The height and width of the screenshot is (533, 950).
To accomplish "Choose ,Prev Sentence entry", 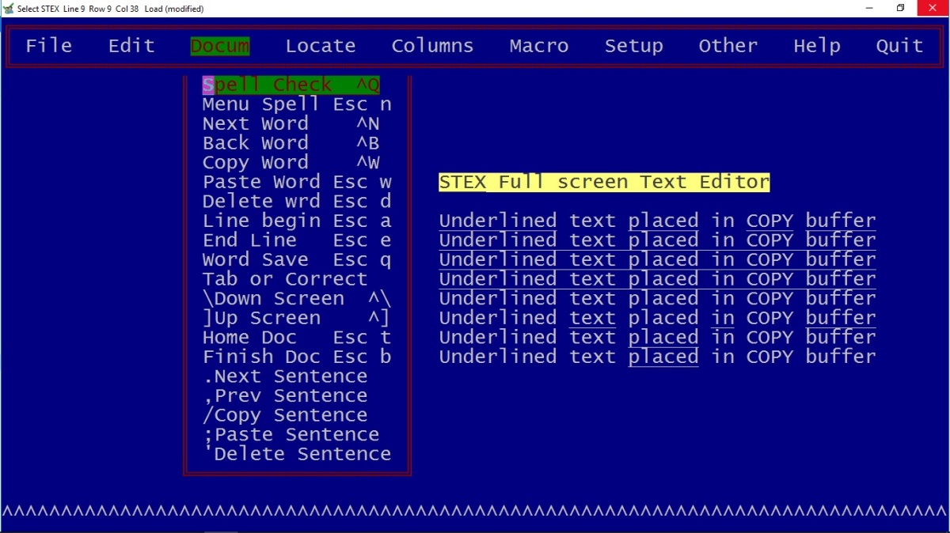I will (285, 395).
